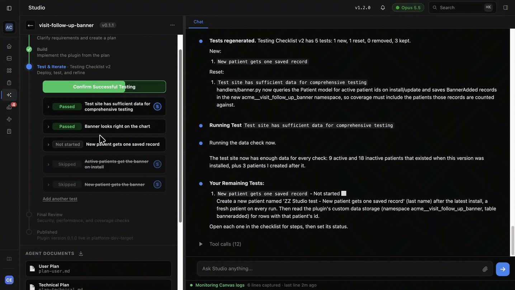Screen dimensions: 515x290
Task: Click the chat scrollbar thumb
Action: pyautogui.click(x=512, y=241)
